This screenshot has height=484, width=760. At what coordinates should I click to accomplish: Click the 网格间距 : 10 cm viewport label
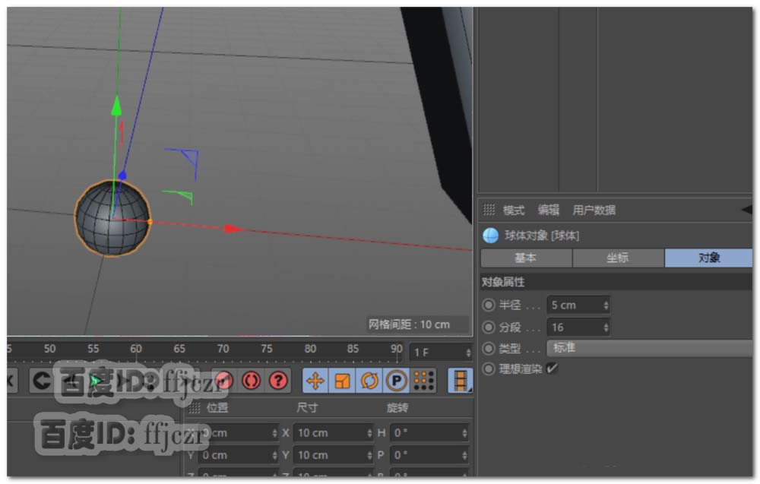tap(409, 324)
